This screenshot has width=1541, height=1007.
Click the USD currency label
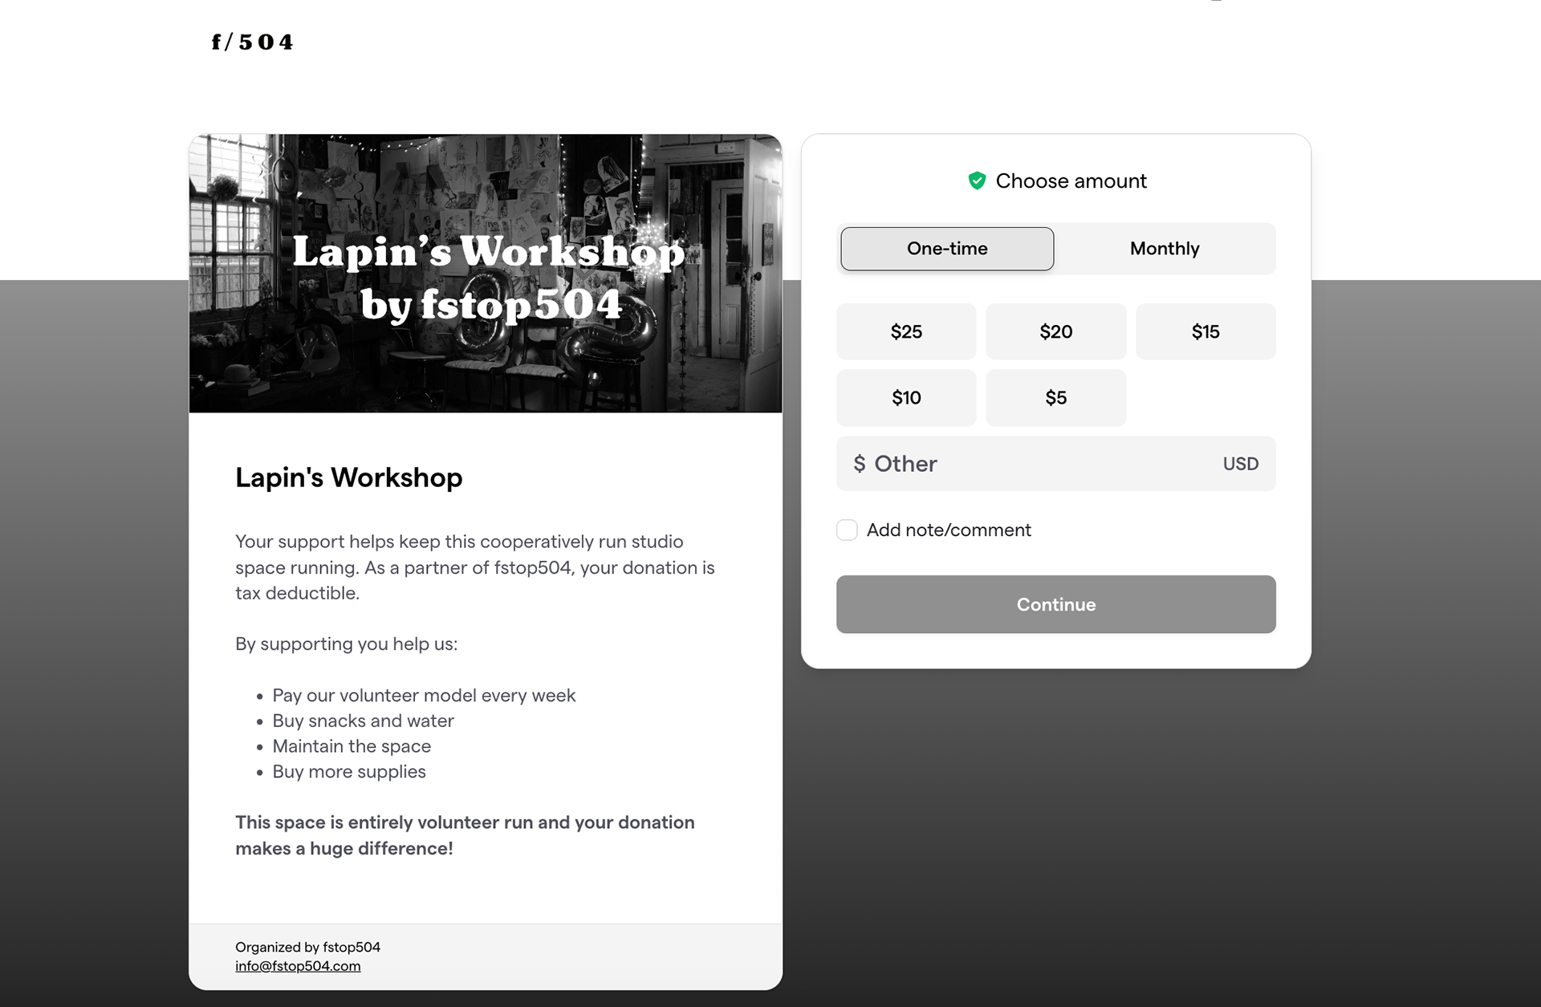[1240, 464]
